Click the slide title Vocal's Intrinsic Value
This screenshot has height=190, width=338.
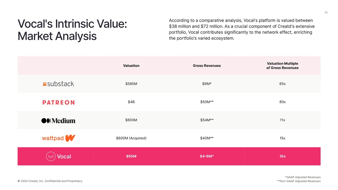(x=73, y=24)
